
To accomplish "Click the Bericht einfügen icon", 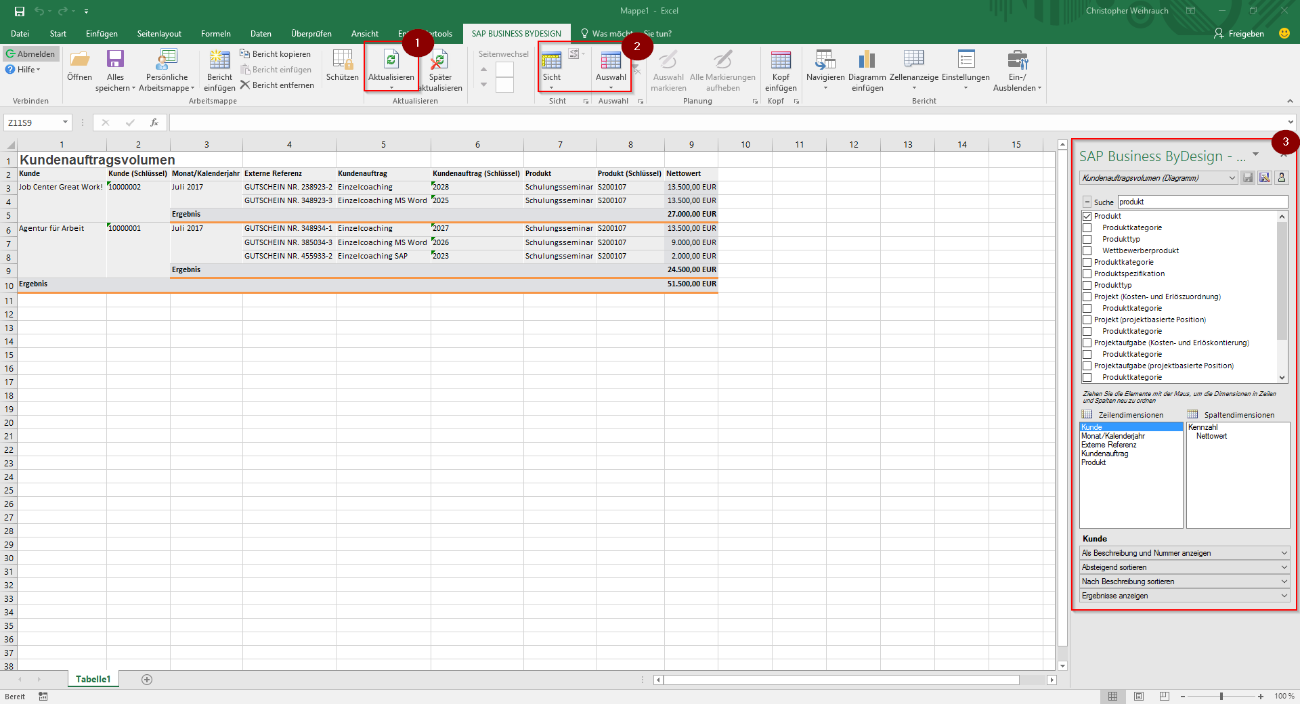I will [219, 60].
